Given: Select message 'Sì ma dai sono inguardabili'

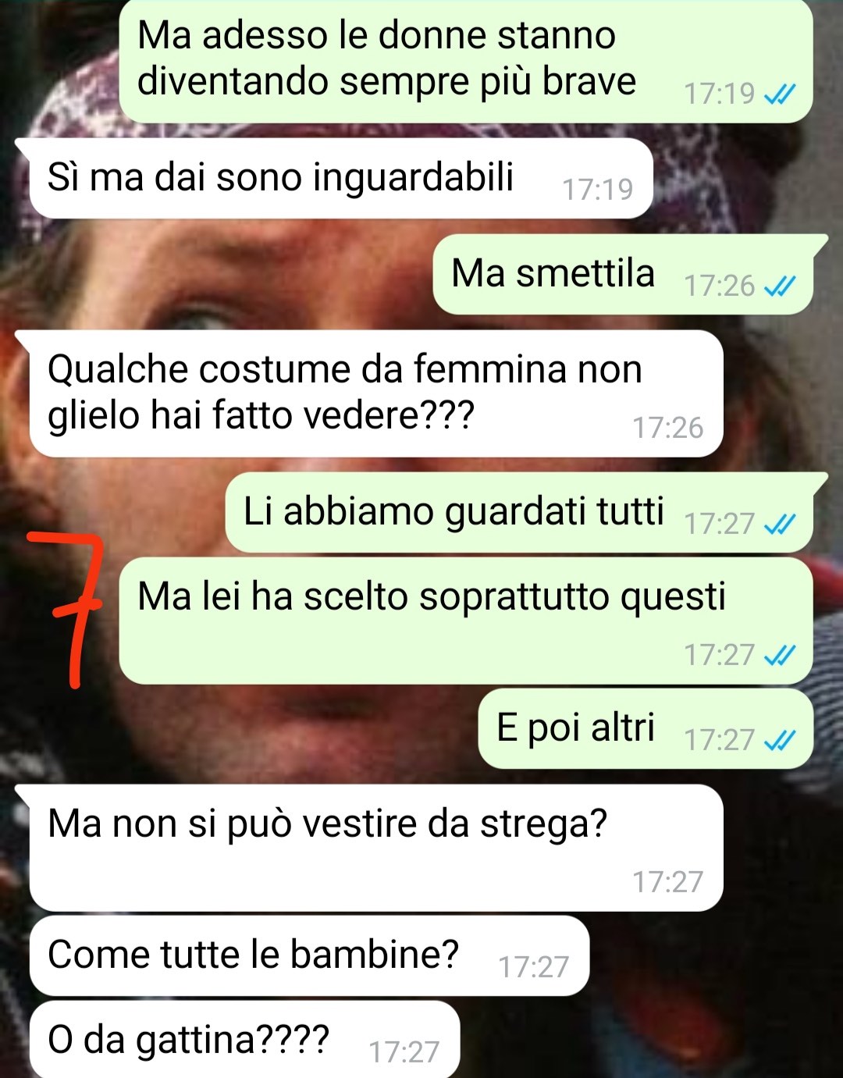Looking at the screenshot, I should click(x=341, y=178).
